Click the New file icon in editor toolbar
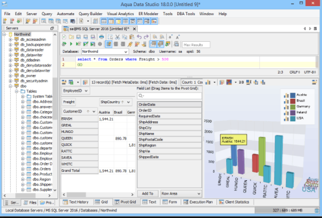The width and height of the screenshot is (322, 218). pyautogui.click(x=64, y=37)
